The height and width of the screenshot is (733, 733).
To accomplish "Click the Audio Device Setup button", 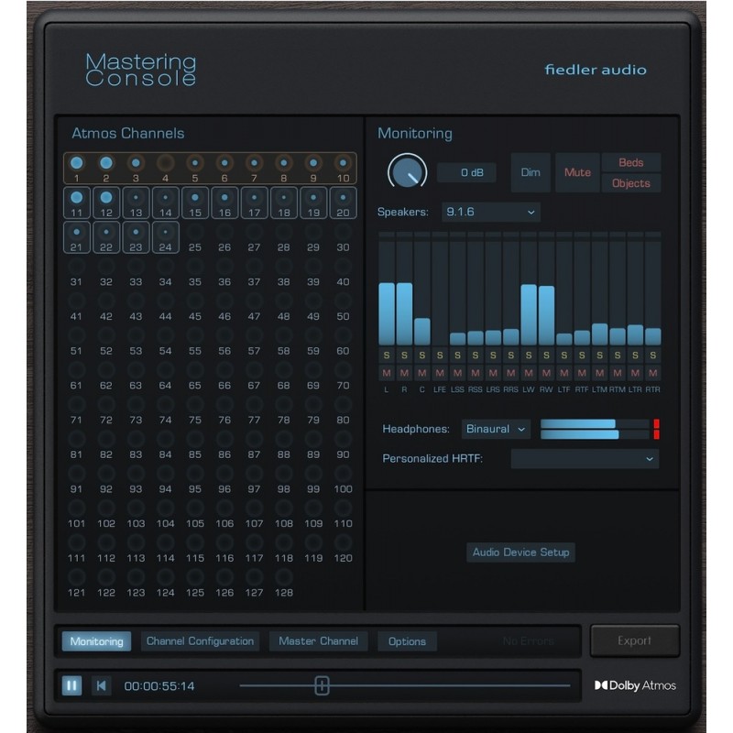I will 520,552.
